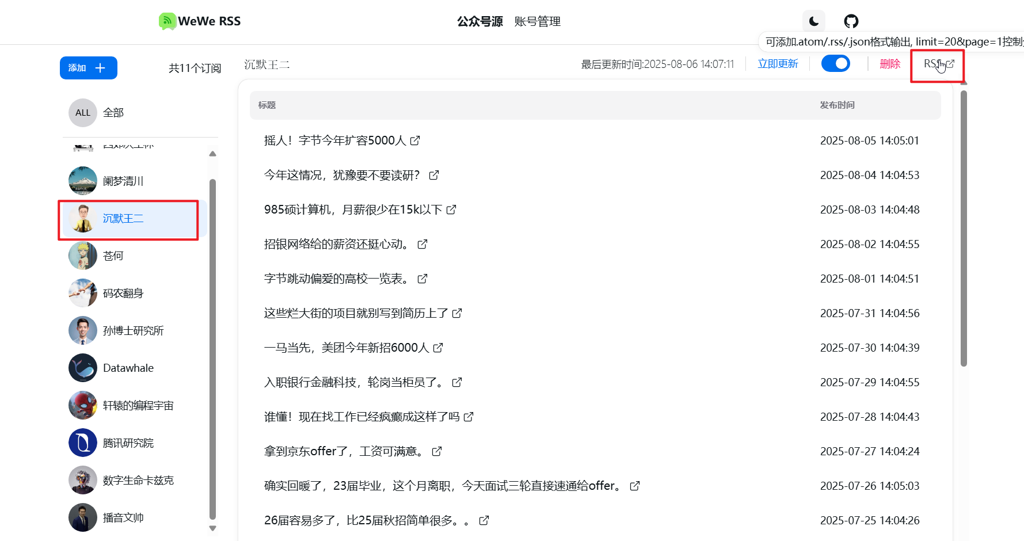1024x541 pixels.
Task: Select 全部 in subscription list
Action: click(113, 113)
